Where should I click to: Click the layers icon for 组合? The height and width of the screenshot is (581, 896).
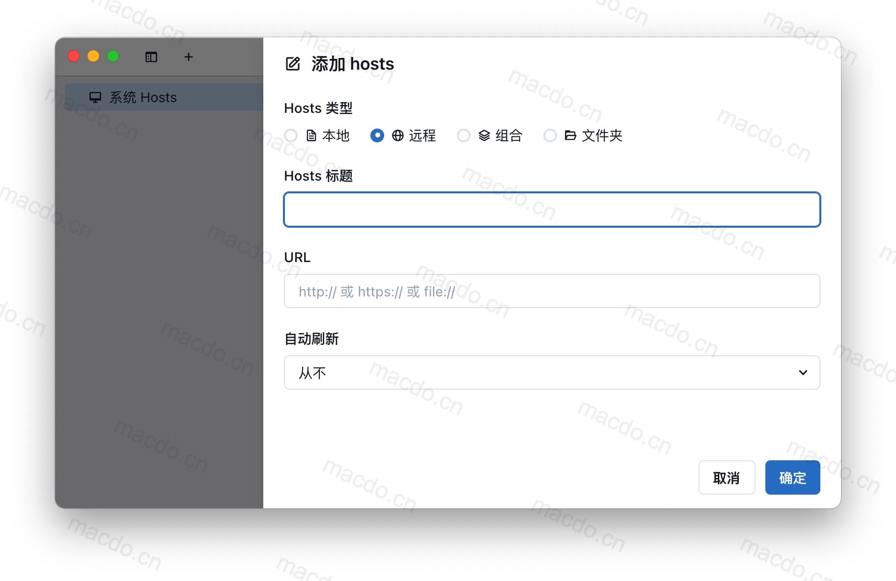pyautogui.click(x=484, y=135)
